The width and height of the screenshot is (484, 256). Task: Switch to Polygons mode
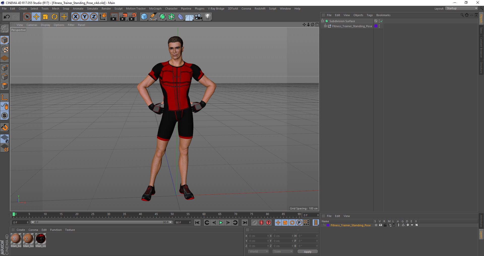(5, 86)
